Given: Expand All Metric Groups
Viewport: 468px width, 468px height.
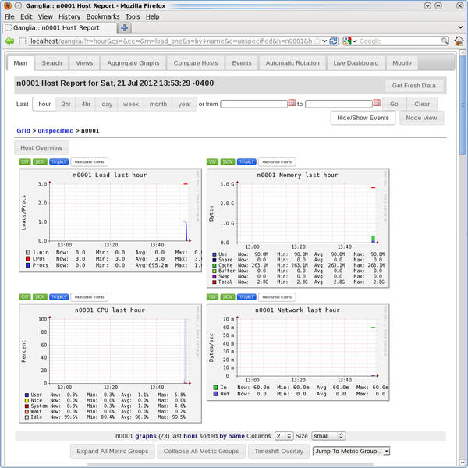Looking at the screenshot, I should pos(112,452).
